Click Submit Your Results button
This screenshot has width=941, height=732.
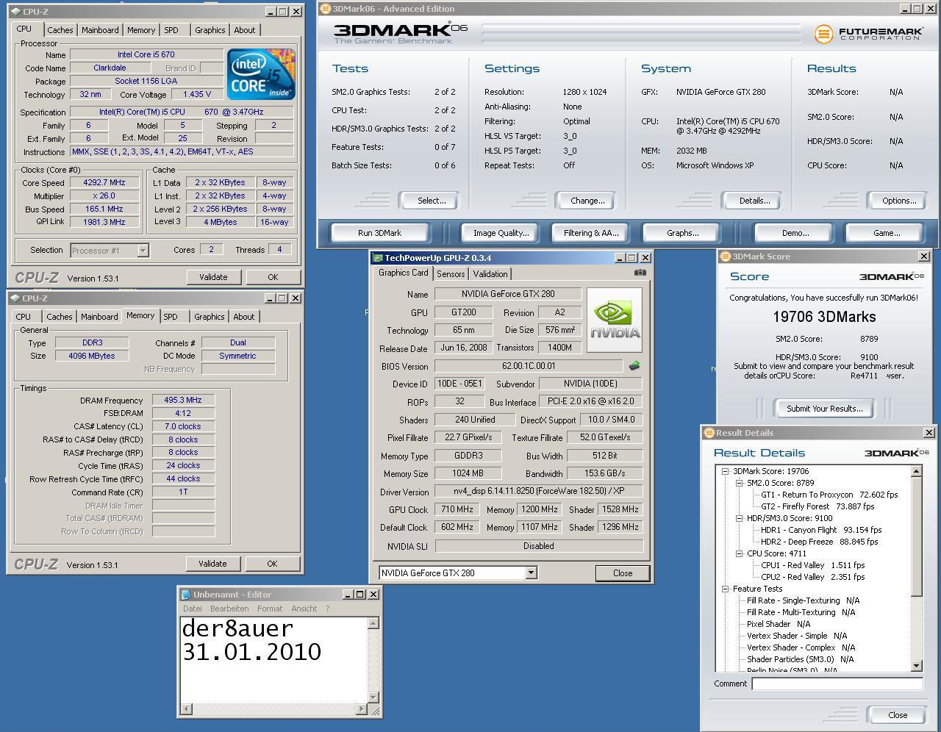824,409
